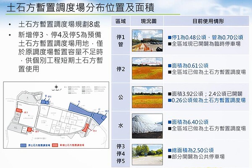Open the orange field photo in row 停2

click(147, 69)
